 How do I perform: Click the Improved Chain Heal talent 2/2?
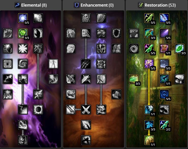coord(164,125)
